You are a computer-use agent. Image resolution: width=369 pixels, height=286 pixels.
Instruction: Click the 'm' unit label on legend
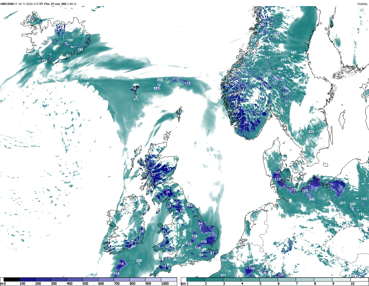pos(1,284)
